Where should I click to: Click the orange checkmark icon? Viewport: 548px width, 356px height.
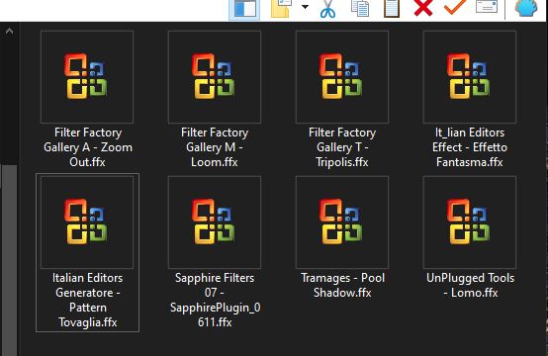coord(455,7)
